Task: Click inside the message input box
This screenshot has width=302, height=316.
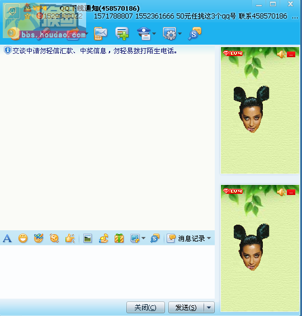Action: pos(107,272)
